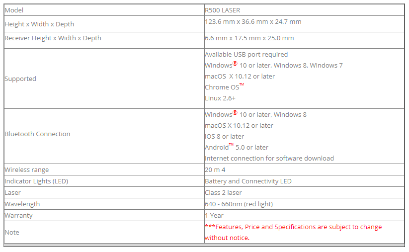Select the 'Linux 2.6+' entry
The height and width of the screenshot is (252, 409).
click(220, 98)
